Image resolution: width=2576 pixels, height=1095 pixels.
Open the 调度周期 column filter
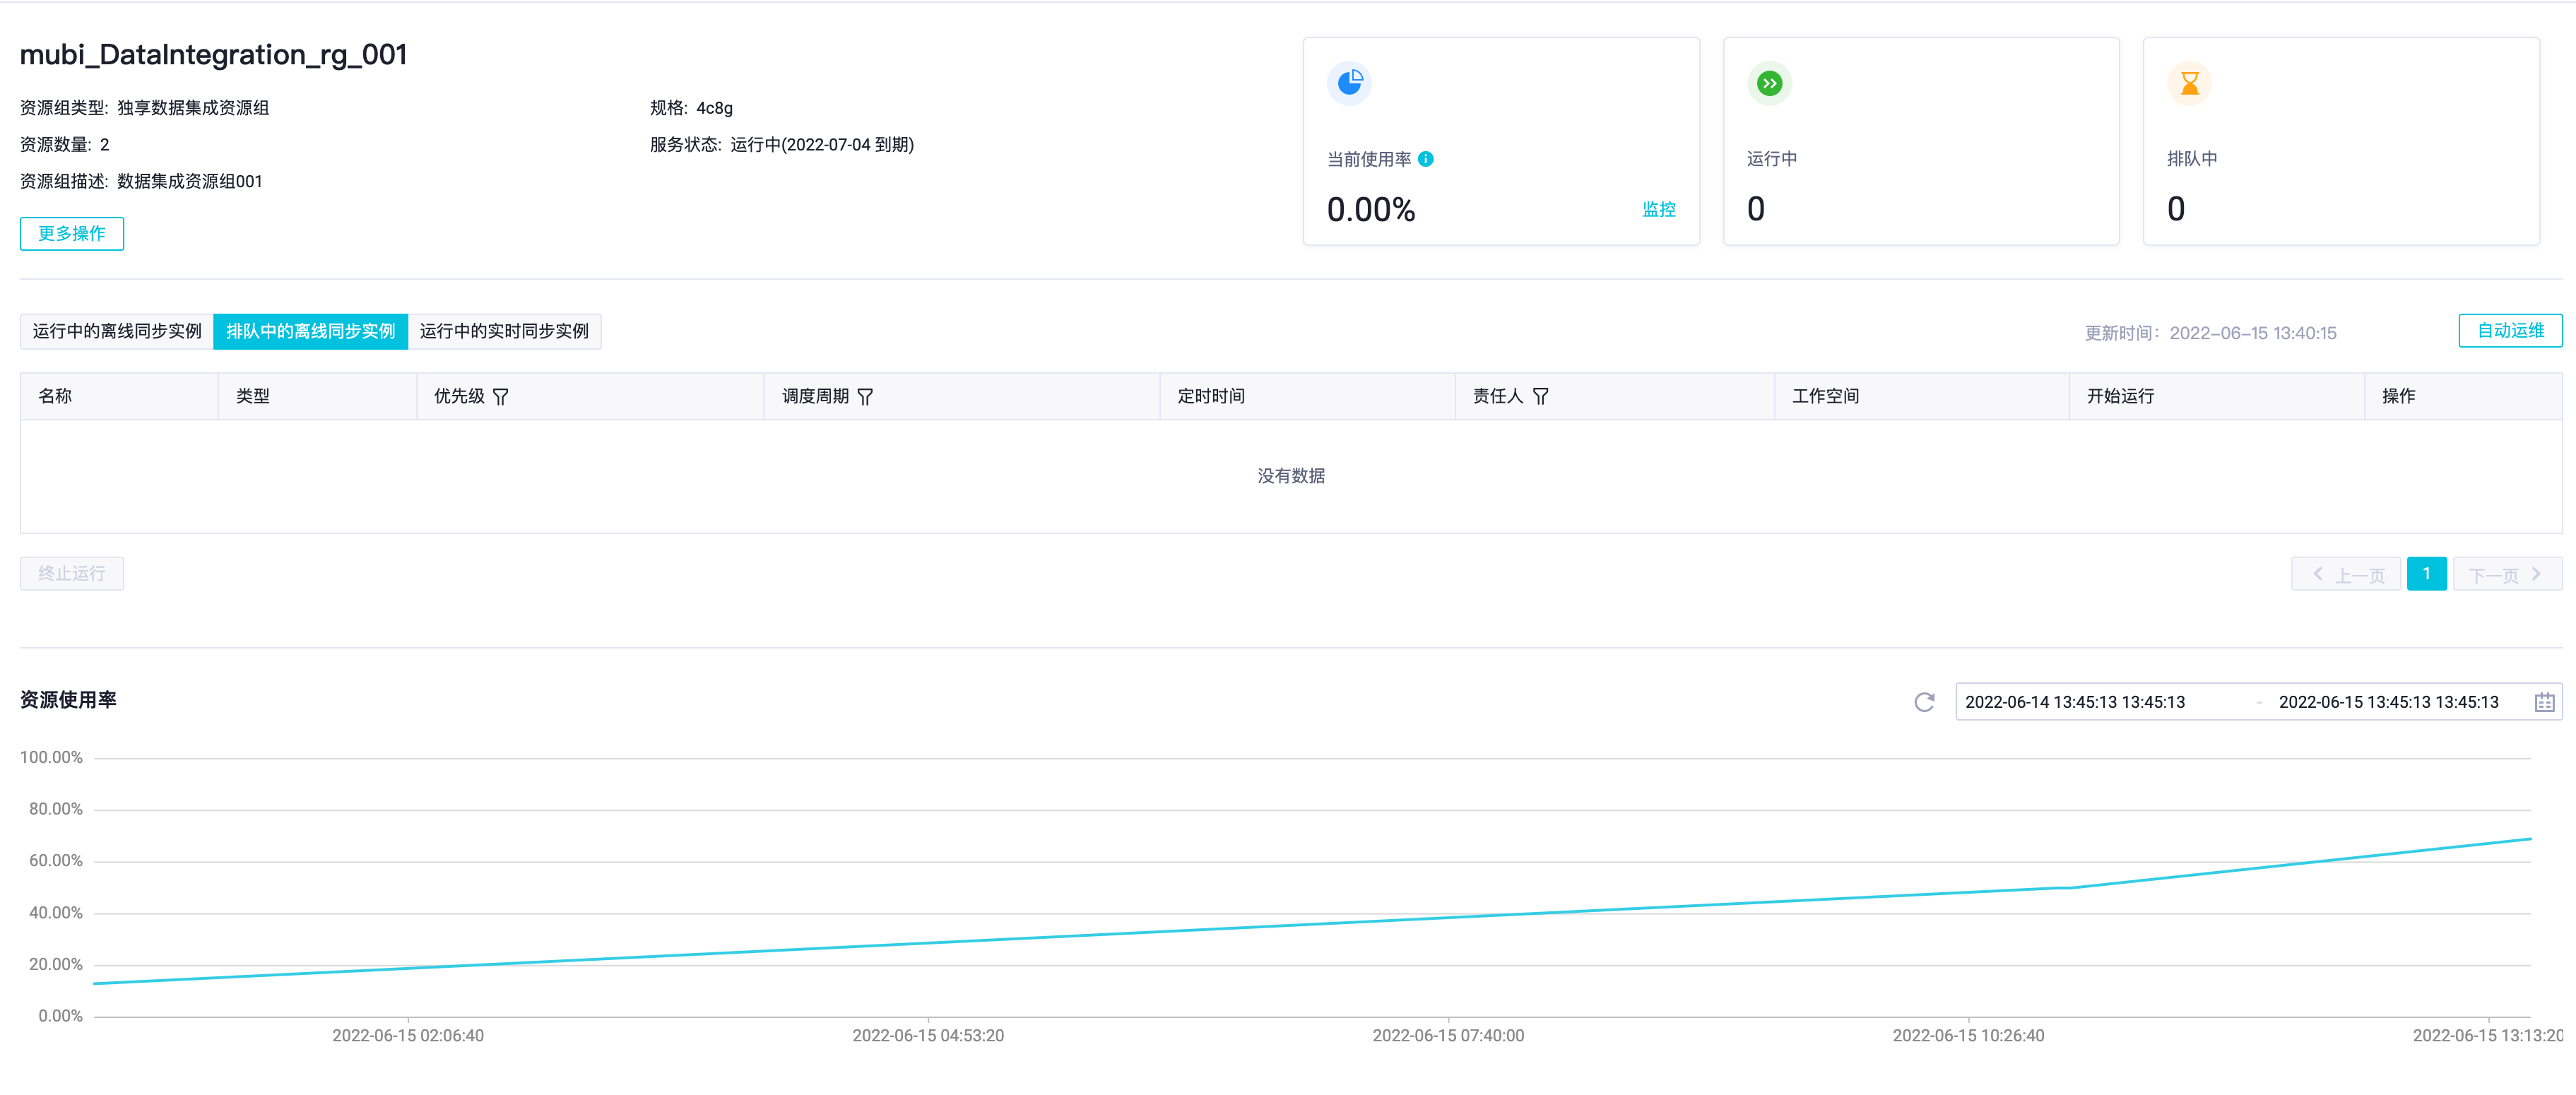[x=865, y=397]
